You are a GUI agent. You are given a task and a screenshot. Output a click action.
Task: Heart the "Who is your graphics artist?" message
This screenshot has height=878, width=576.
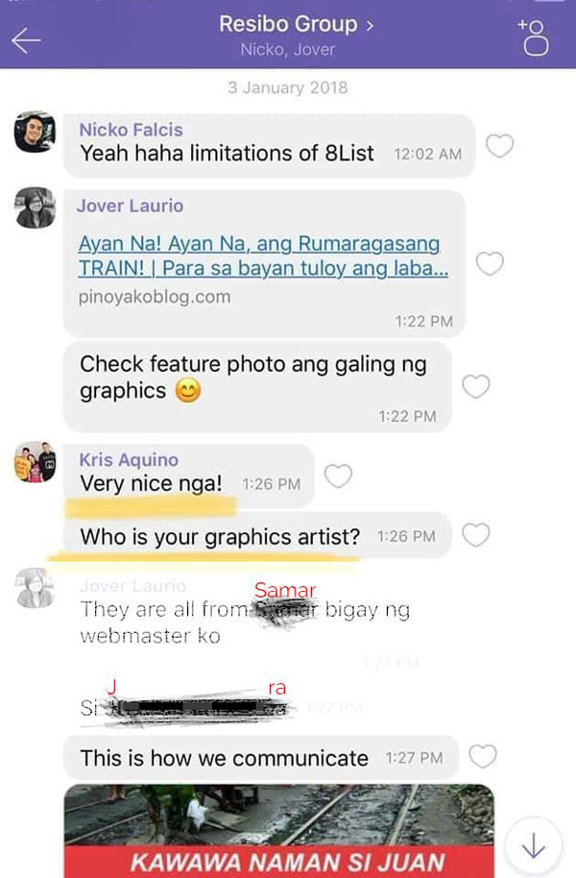[x=476, y=534]
